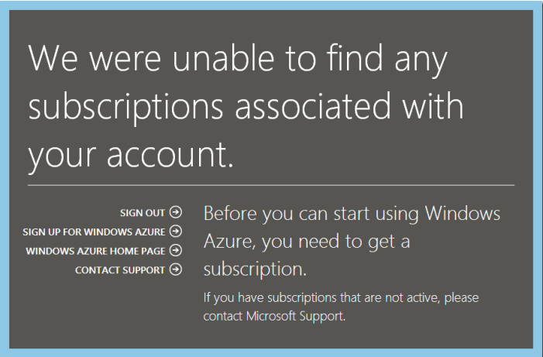
Task: Click "If you have subscriptions that are not active" text
Action: (341, 297)
